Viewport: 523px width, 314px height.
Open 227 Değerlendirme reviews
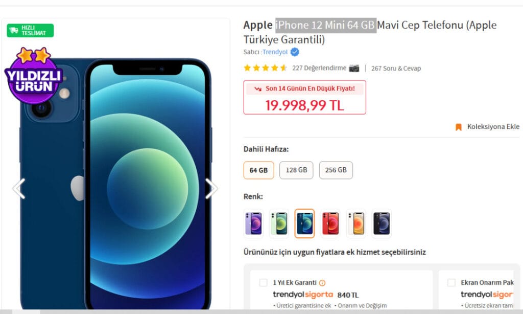(319, 68)
